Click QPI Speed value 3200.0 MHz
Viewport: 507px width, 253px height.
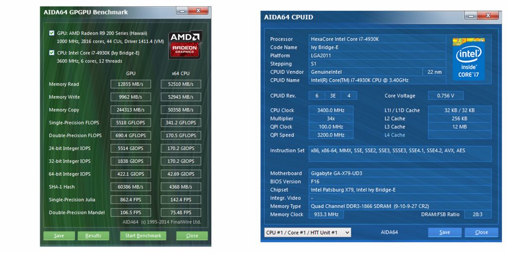pos(331,135)
